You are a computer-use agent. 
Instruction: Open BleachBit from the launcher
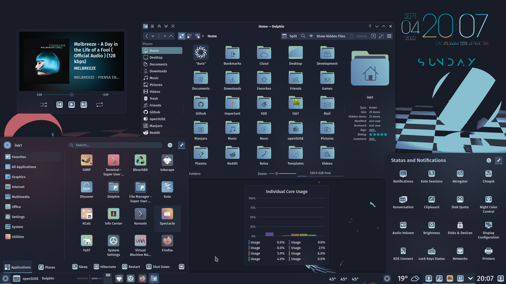pos(140,163)
